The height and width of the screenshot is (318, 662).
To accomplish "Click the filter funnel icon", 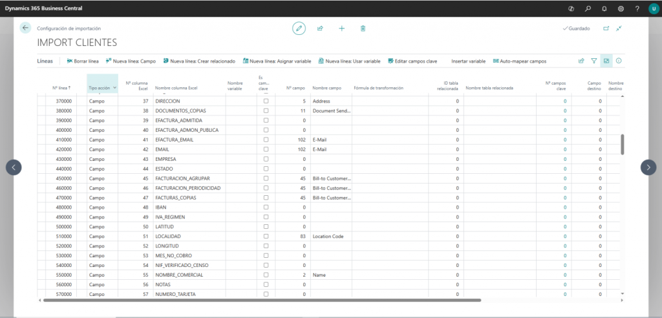I will (x=593, y=61).
